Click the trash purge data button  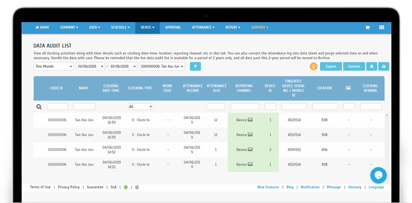point(371,67)
